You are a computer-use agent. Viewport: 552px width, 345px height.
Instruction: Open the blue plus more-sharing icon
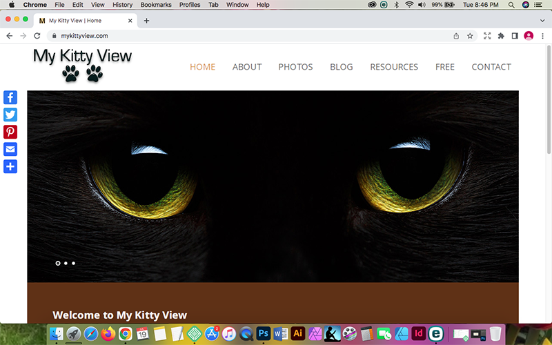pyautogui.click(x=10, y=166)
